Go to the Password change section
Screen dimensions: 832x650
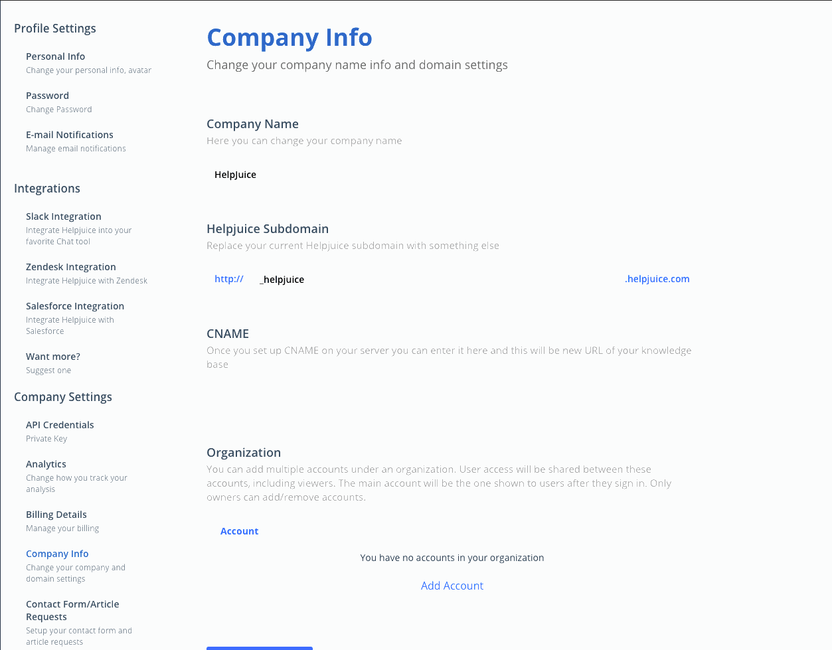coord(47,95)
